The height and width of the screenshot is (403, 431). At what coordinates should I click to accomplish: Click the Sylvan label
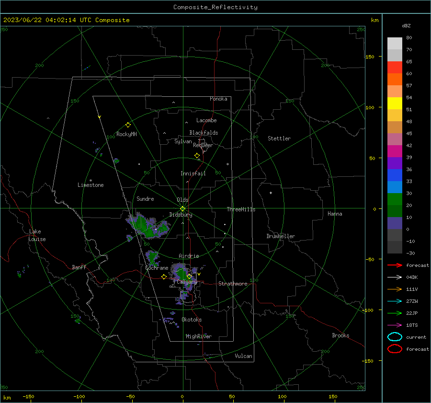(x=183, y=141)
